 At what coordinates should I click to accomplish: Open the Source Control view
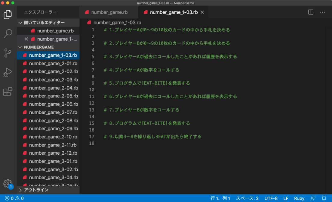(8, 53)
